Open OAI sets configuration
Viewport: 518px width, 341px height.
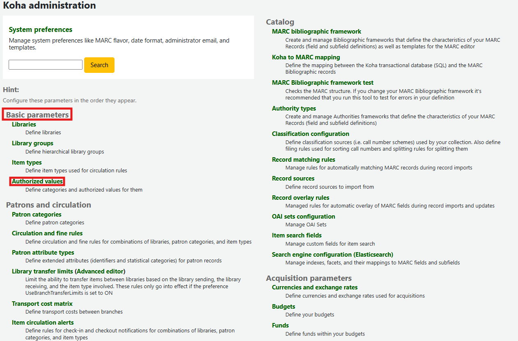point(303,217)
